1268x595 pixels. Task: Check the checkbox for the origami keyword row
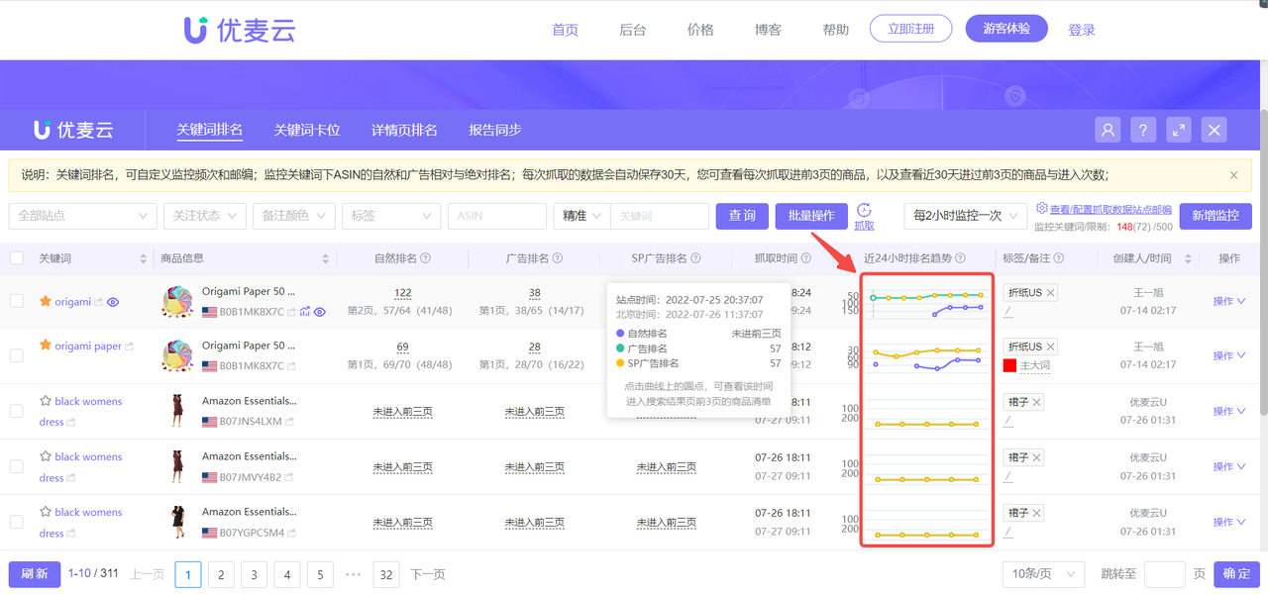17,302
